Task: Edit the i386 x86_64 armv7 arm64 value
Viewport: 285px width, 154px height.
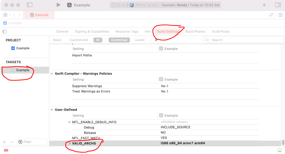Action: tap(183, 143)
